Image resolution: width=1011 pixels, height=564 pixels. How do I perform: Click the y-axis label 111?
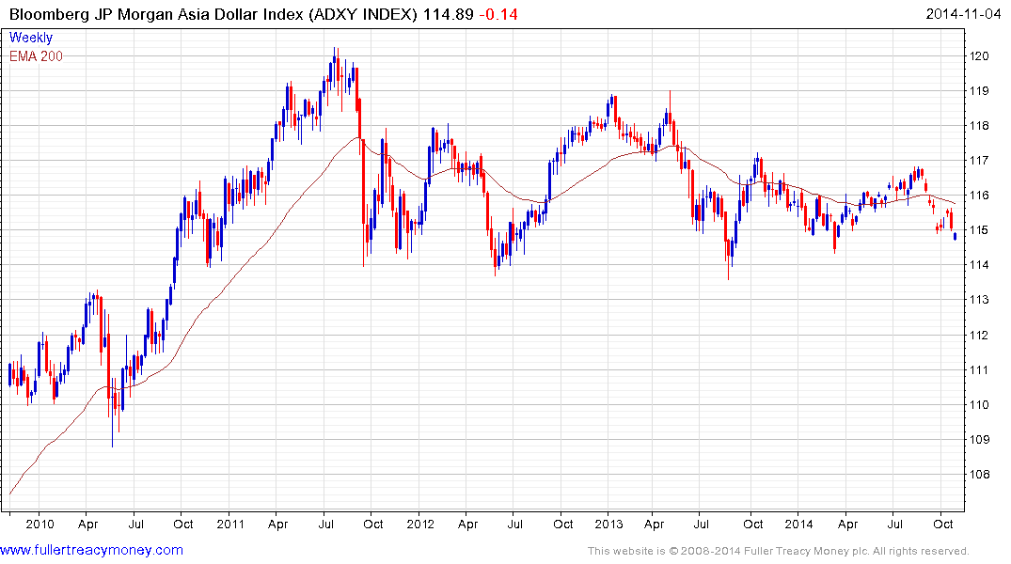(979, 370)
